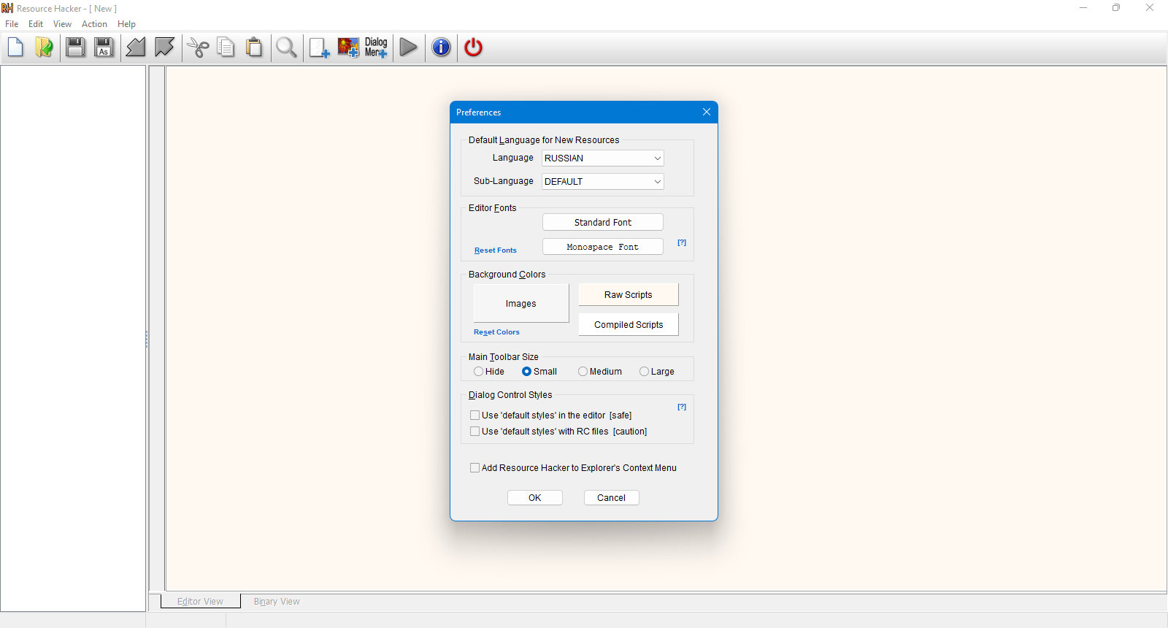1168x628 pixels.
Task: Click the Reset Colors link
Action: click(496, 332)
